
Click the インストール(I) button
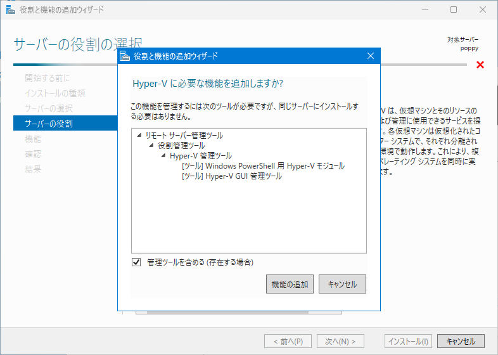(409, 341)
